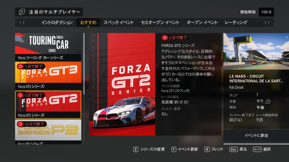Select the セミオープン イベント tab

[x=160, y=22]
